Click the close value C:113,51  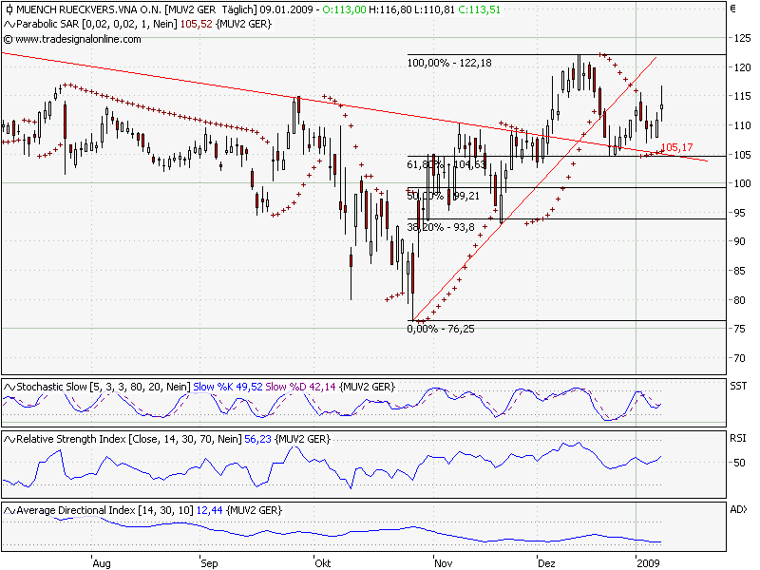coord(479,9)
